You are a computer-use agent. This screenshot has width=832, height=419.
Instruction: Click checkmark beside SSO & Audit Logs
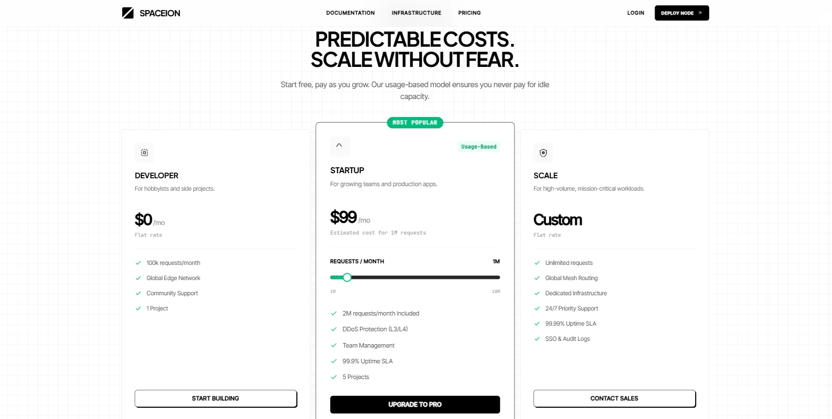537,339
